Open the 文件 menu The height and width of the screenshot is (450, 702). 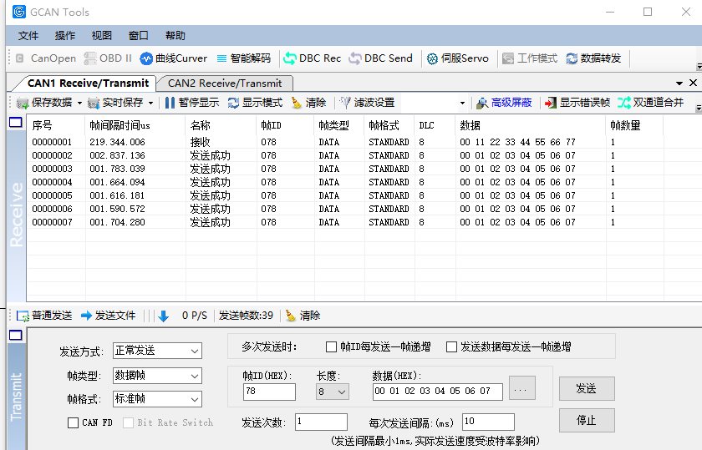point(28,35)
